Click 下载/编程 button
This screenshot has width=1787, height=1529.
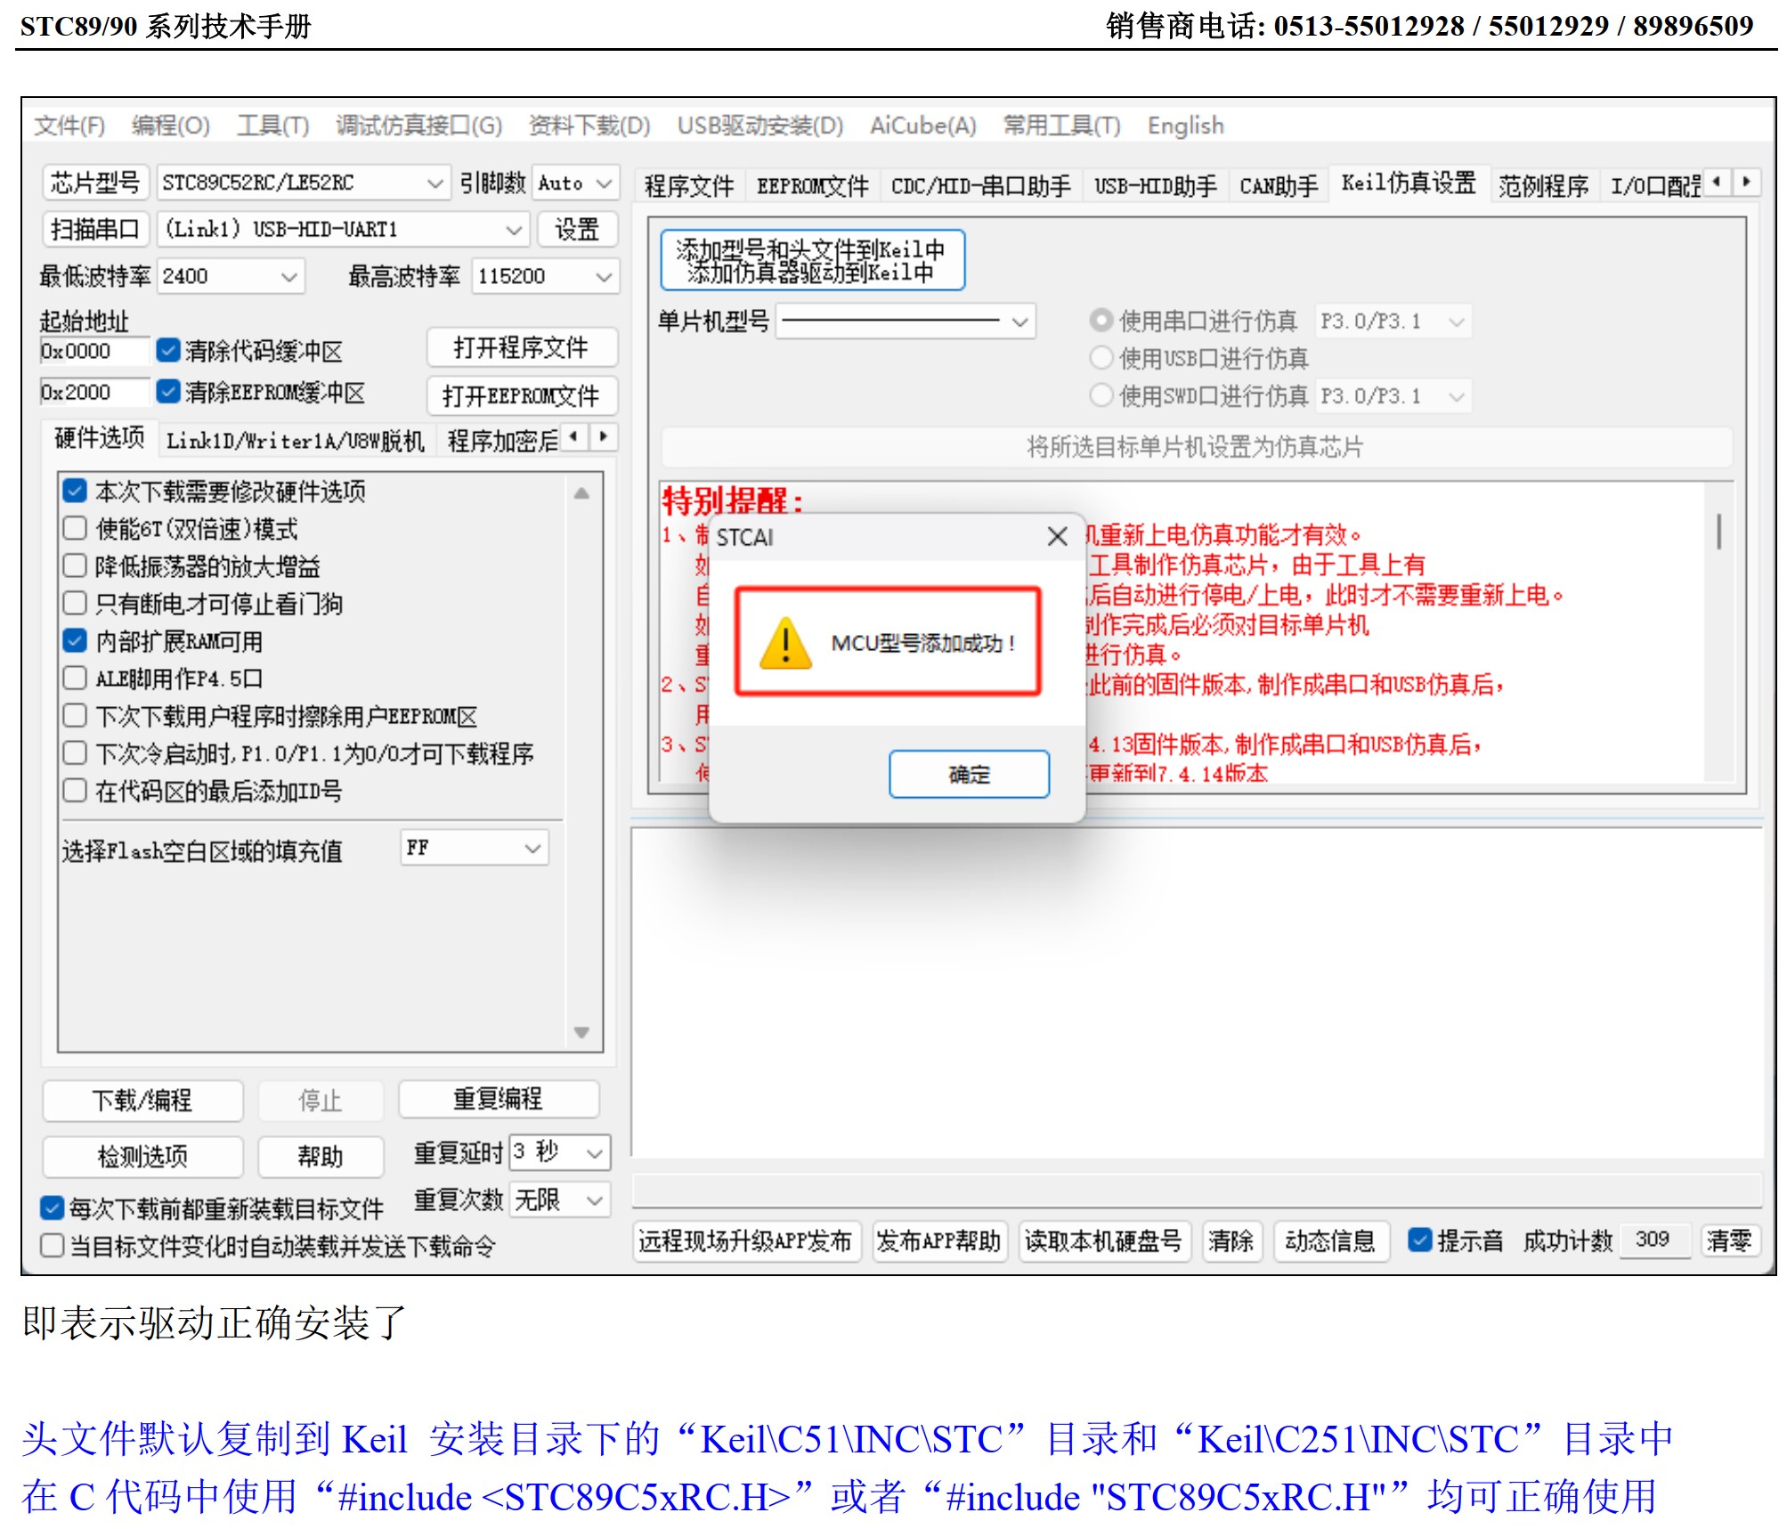click(142, 1100)
